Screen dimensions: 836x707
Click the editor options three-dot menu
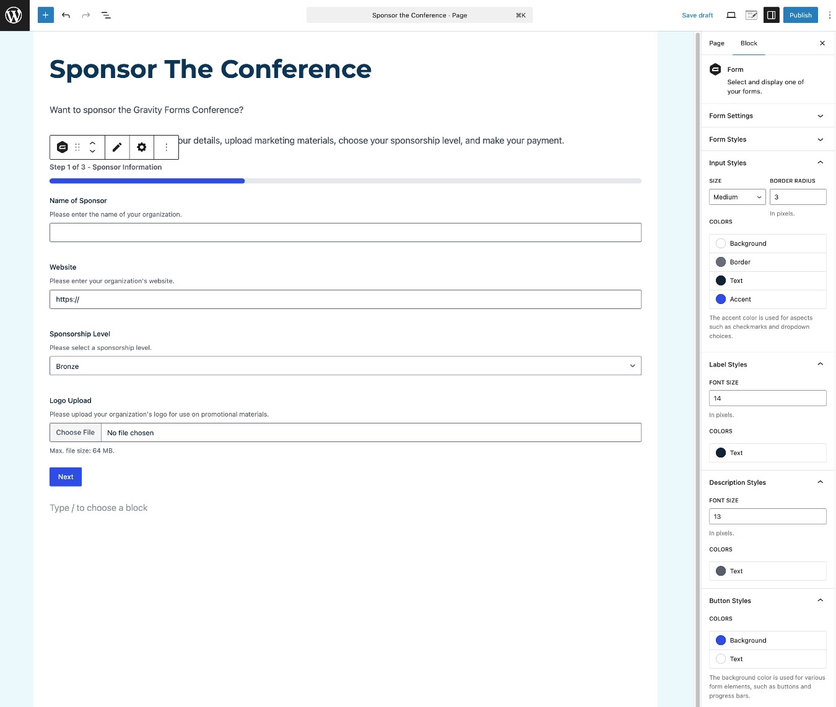pos(830,15)
